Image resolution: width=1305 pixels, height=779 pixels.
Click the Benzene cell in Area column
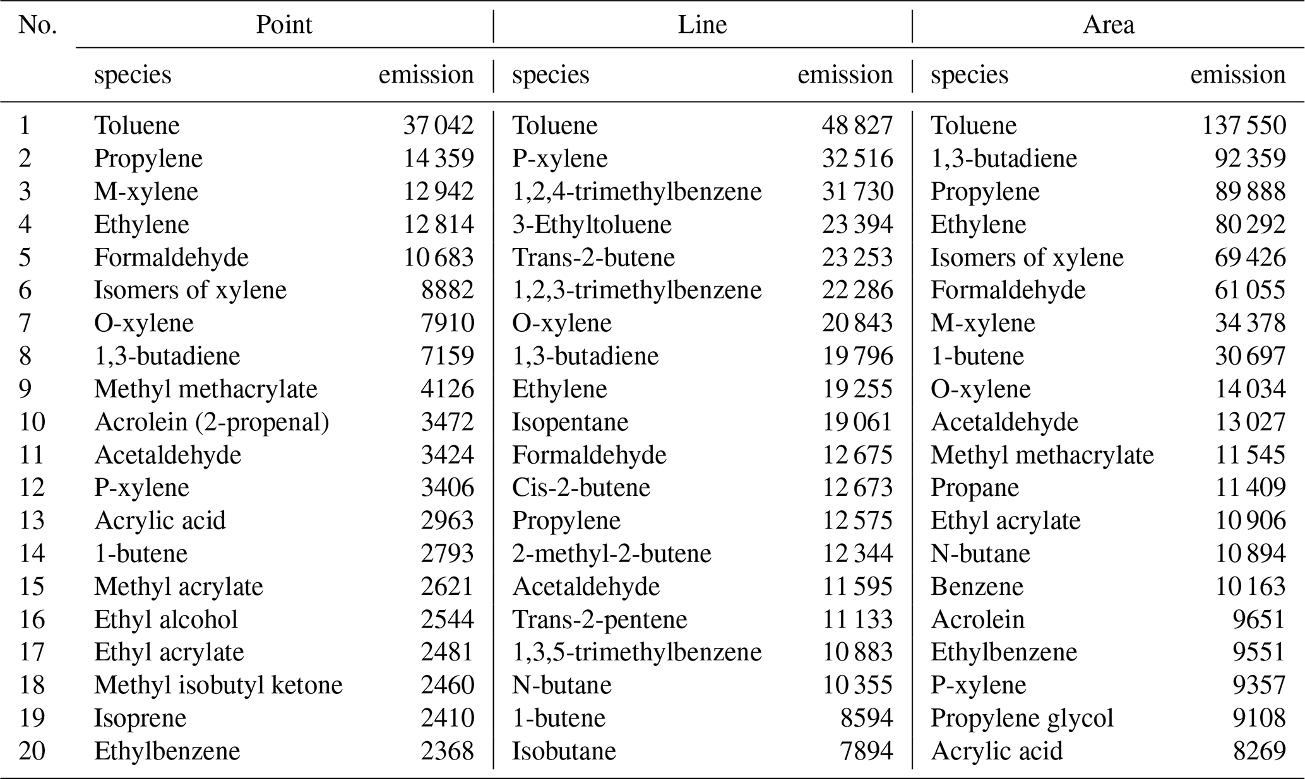pos(977,587)
